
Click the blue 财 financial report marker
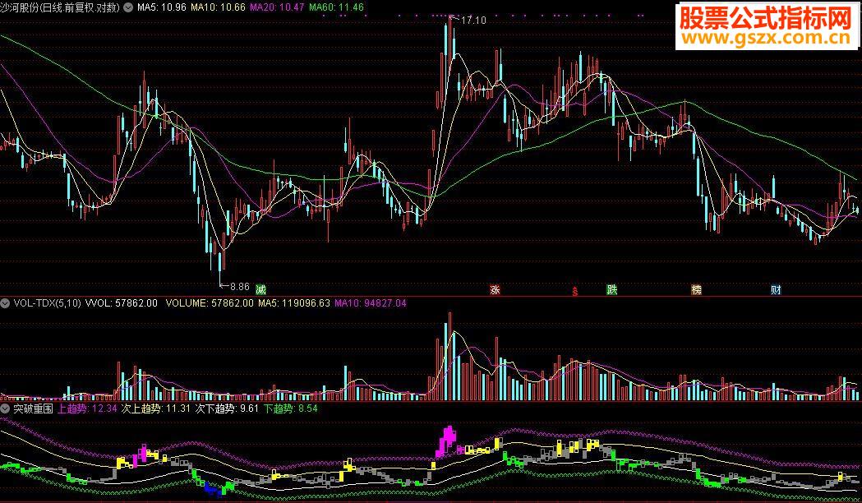click(x=776, y=289)
